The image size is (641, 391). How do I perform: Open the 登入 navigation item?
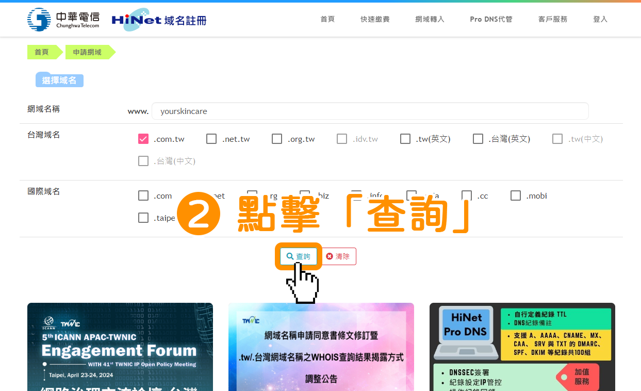600,19
